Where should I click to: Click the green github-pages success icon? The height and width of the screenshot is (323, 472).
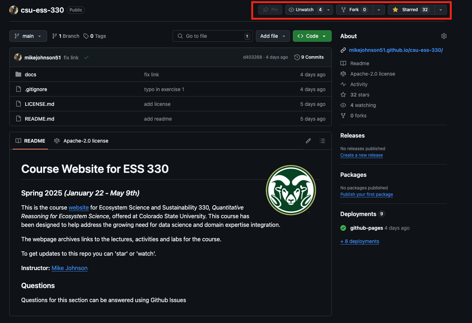click(x=343, y=228)
